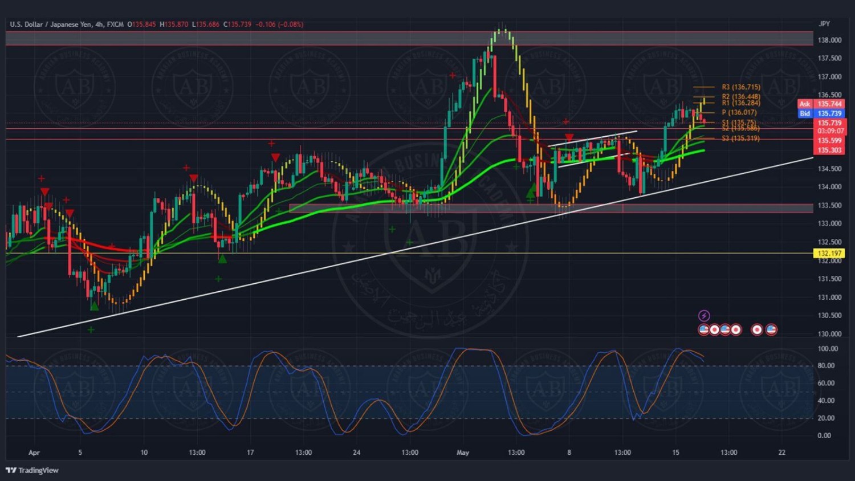Click the low value L135.686
855x481 pixels.
click(206, 25)
